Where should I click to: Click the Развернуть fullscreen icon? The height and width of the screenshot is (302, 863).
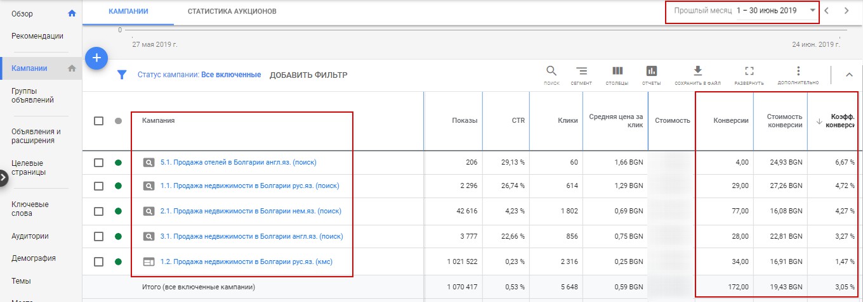pos(749,70)
